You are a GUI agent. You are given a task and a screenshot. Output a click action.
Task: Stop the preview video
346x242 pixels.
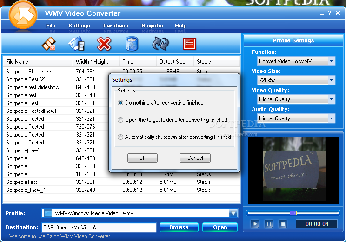click(283, 224)
